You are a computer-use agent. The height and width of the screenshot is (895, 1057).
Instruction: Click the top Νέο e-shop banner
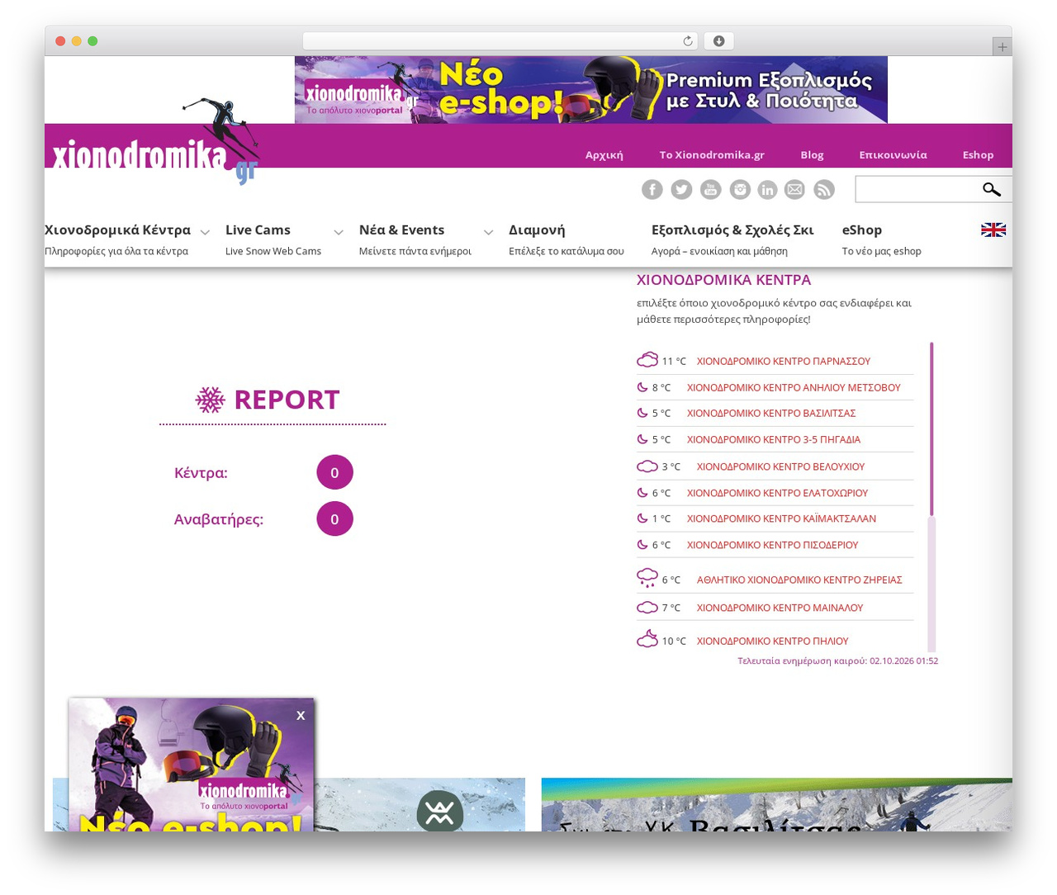coord(590,89)
